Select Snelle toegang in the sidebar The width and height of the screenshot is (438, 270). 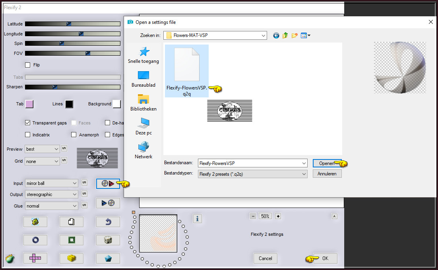[143, 55]
